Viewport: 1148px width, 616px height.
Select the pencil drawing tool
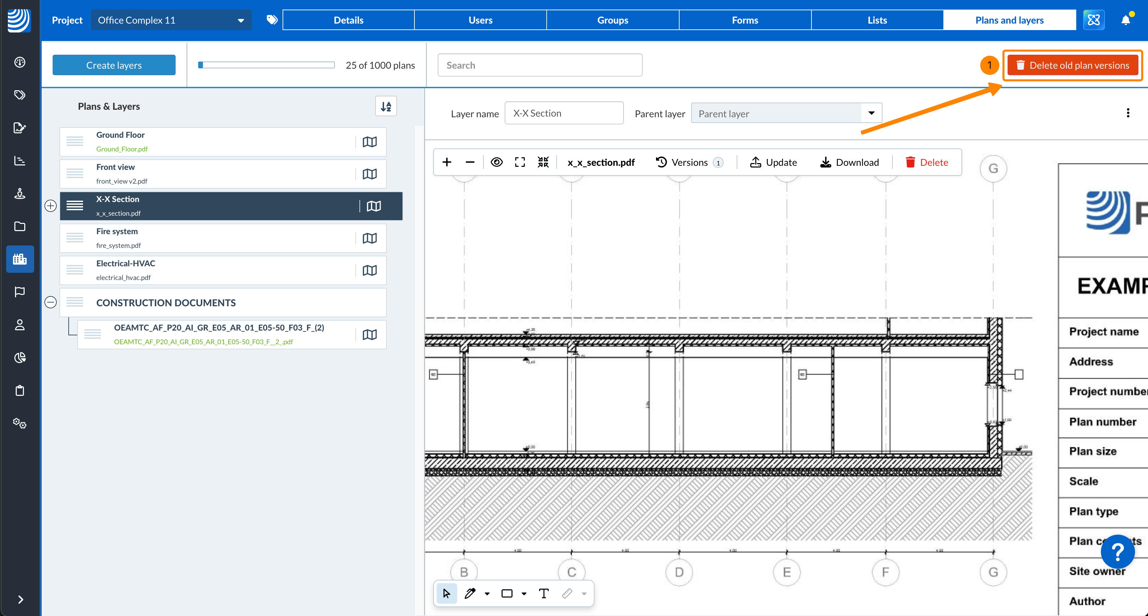point(470,593)
